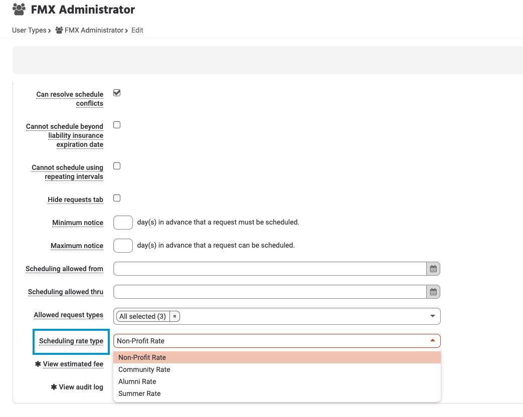This screenshot has height=417, width=523.
Task: Collapse the Scheduling rate type dropdown
Action: coord(432,340)
